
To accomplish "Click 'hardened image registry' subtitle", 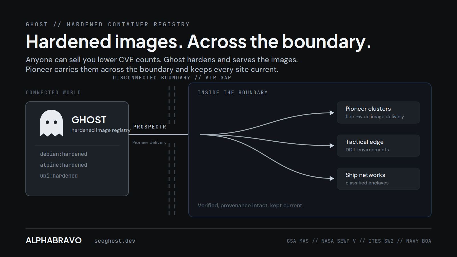I will (x=101, y=130).
